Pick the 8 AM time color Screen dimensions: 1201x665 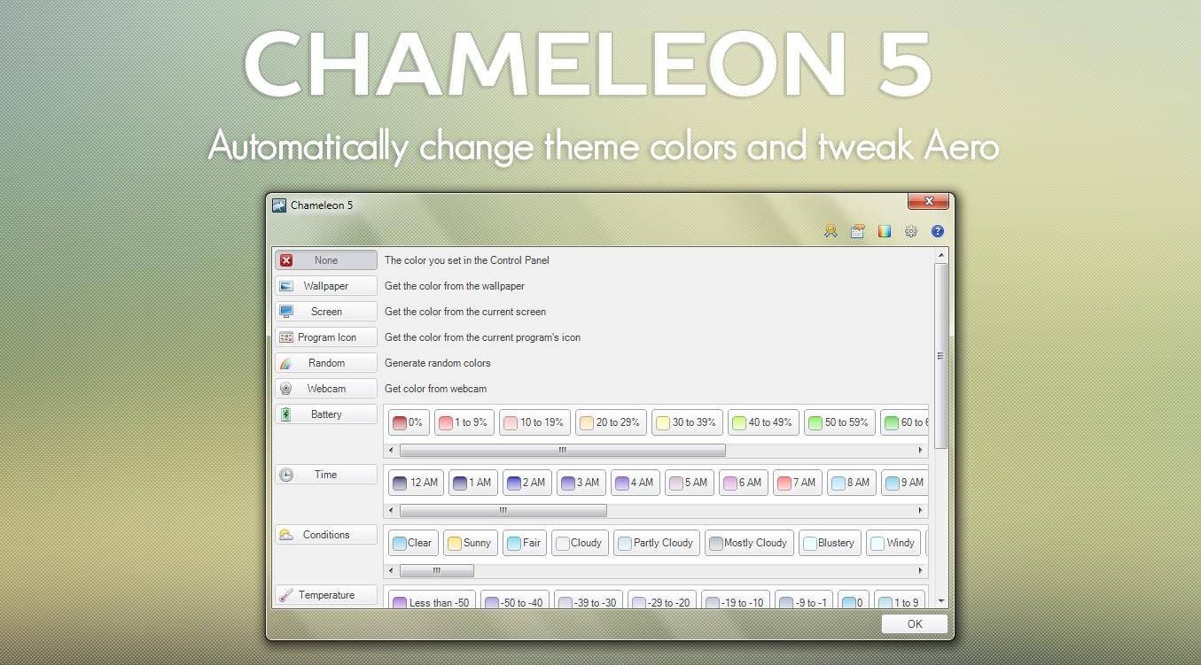tap(852, 483)
